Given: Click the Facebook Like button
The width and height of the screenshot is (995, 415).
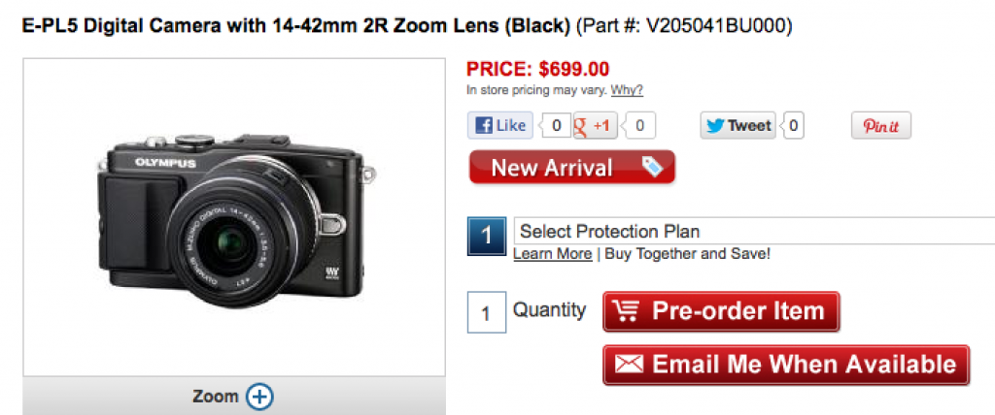Looking at the screenshot, I should click(x=499, y=125).
